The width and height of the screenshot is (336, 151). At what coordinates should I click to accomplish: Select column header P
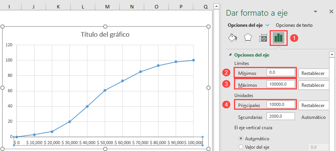pos(181,7)
